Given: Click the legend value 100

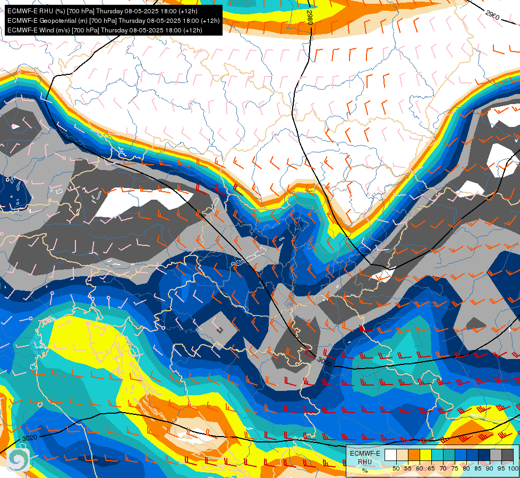Looking at the screenshot, I should pyautogui.click(x=514, y=468).
